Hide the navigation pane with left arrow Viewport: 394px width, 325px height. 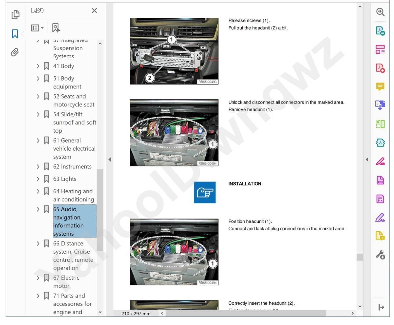(x=110, y=160)
